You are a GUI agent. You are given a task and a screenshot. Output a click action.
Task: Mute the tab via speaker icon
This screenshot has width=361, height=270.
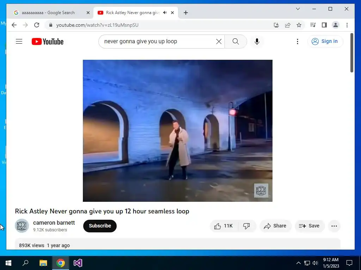165,13
